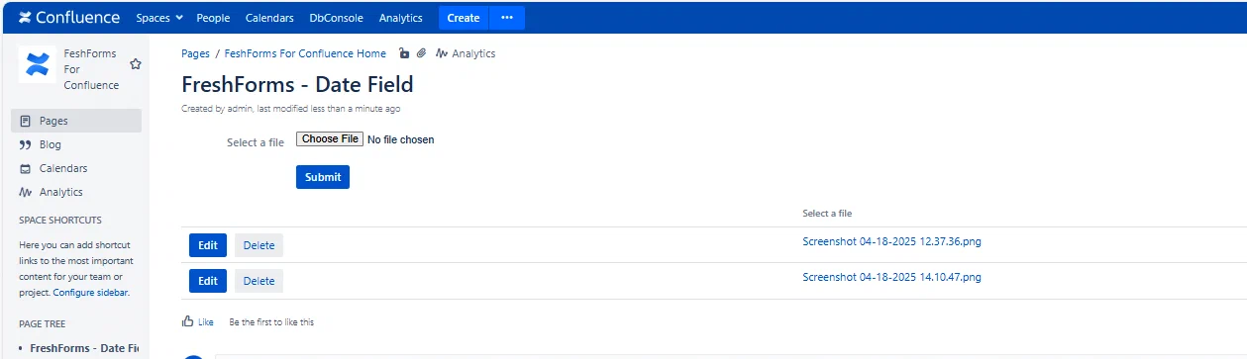Open the space title FeshForms For Confluence
Image resolution: width=1247 pixels, height=359 pixels.
click(91, 69)
